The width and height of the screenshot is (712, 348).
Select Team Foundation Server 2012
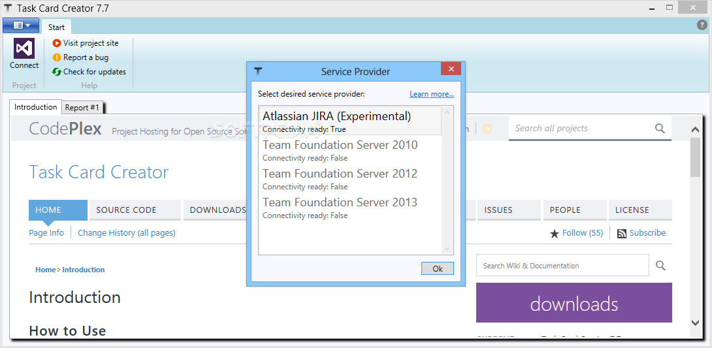click(x=350, y=178)
